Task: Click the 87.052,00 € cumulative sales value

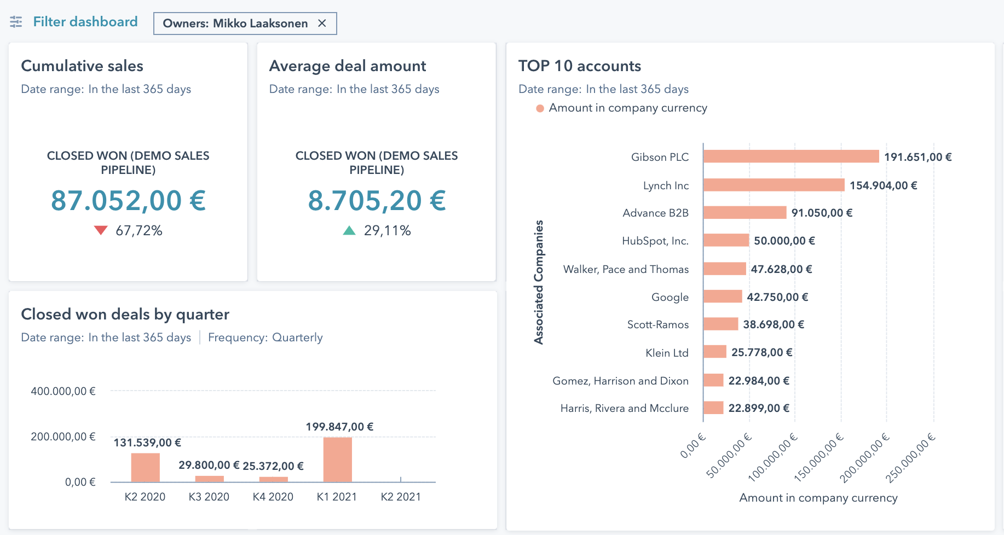Action: coord(128,200)
